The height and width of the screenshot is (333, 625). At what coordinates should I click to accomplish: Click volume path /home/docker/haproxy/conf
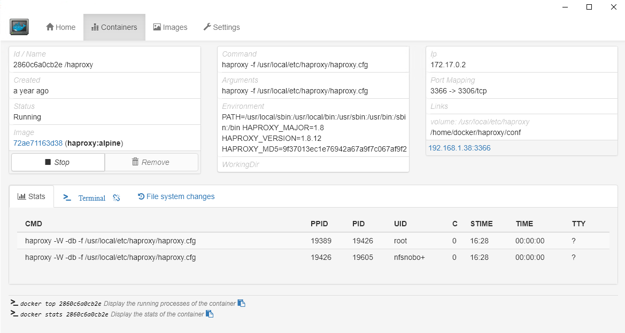click(x=475, y=133)
